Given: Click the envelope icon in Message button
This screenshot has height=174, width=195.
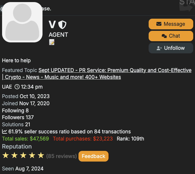Looking at the screenshot, I should [x=159, y=24].
